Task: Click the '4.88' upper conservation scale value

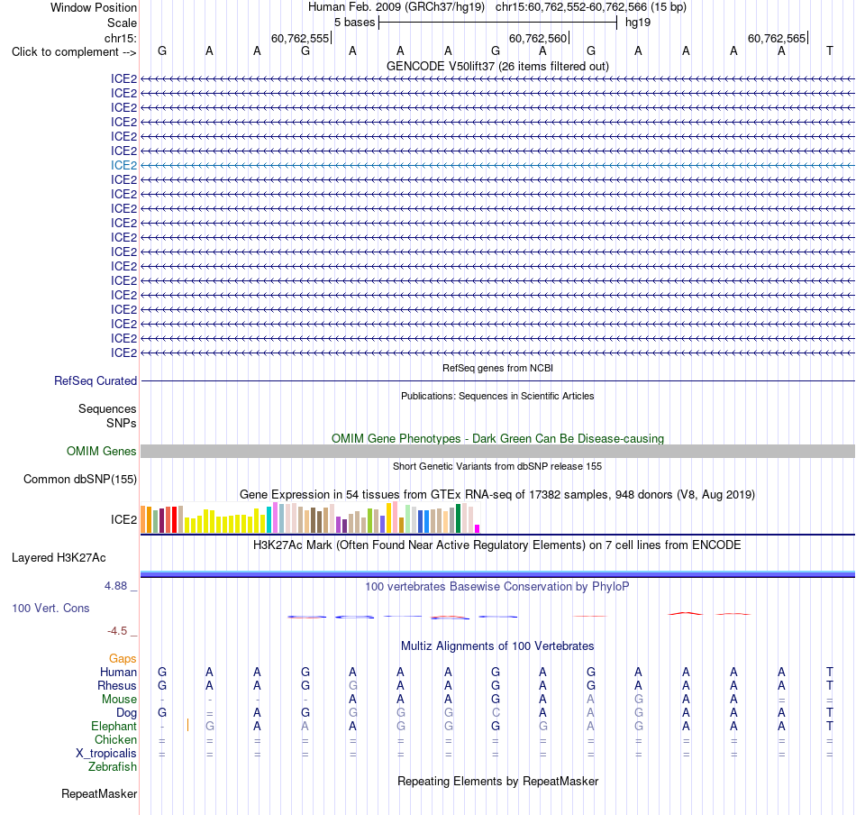Action: (115, 586)
